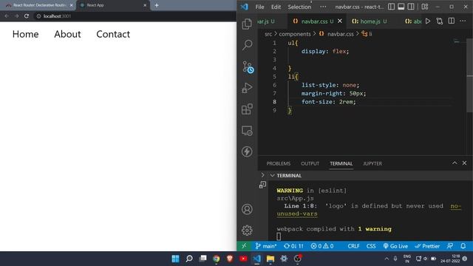The width and height of the screenshot is (473, 266).
Task: Open the overflow menu ellipsis in menu bar
Action: pyautogui.click(x=323, y=7)
